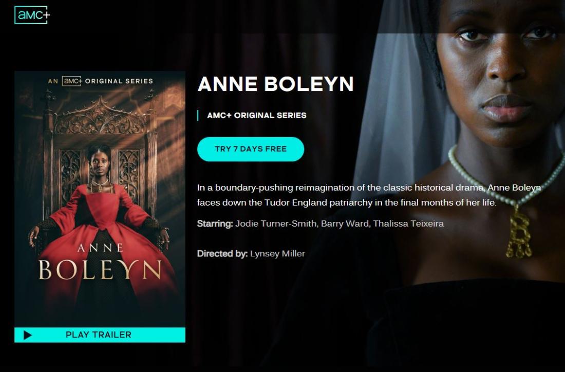The height and width of the screenshot is (372, 565).
Task: Open Barry Ward's cast name
Action: click(x=345, y=224)
